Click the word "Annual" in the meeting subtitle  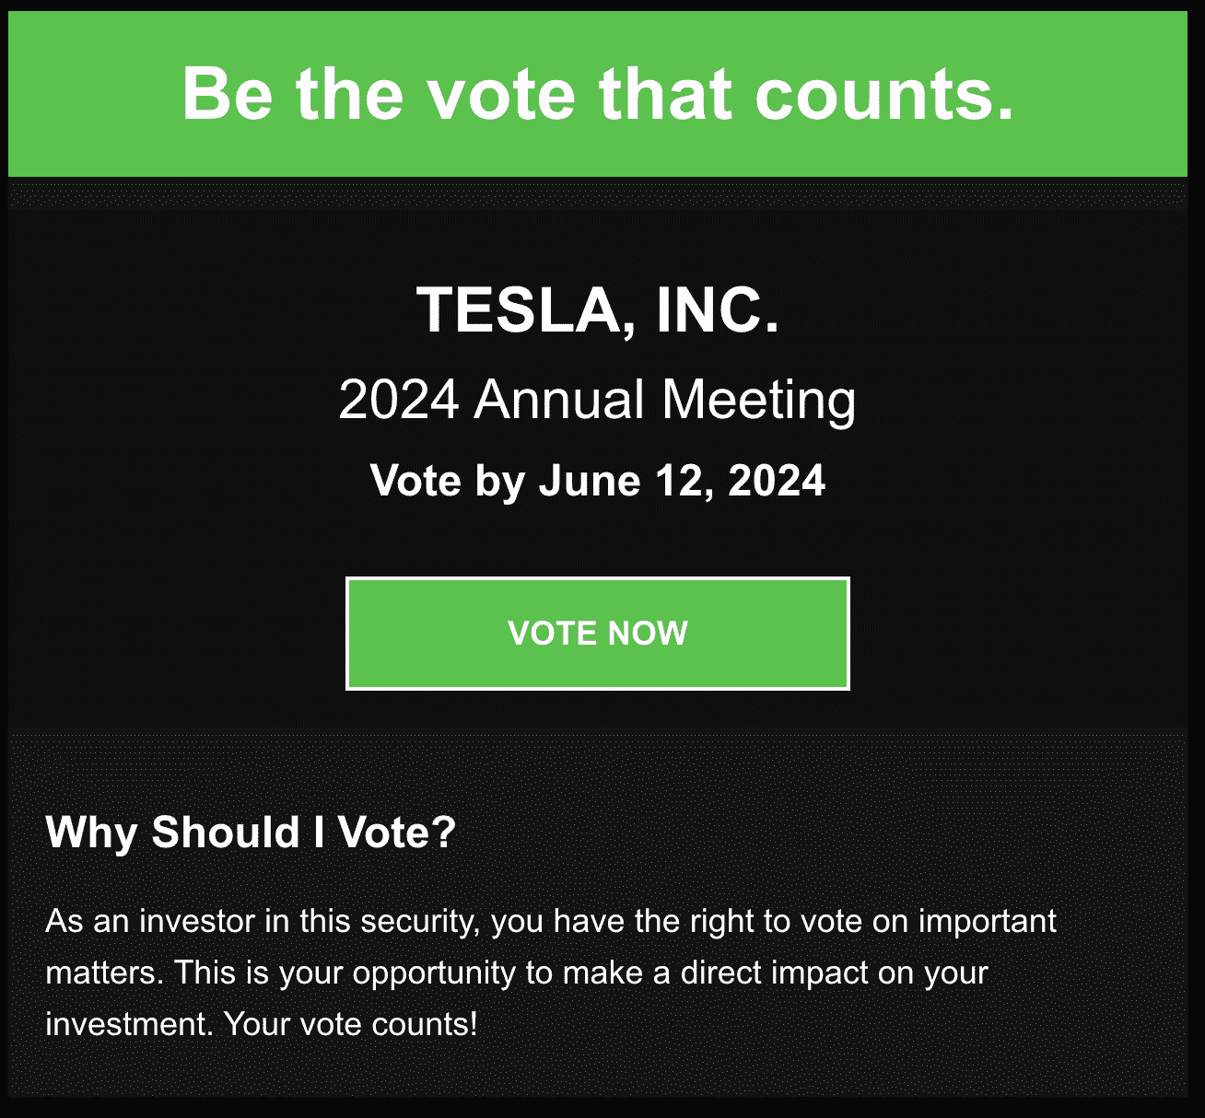click(559, 401)
